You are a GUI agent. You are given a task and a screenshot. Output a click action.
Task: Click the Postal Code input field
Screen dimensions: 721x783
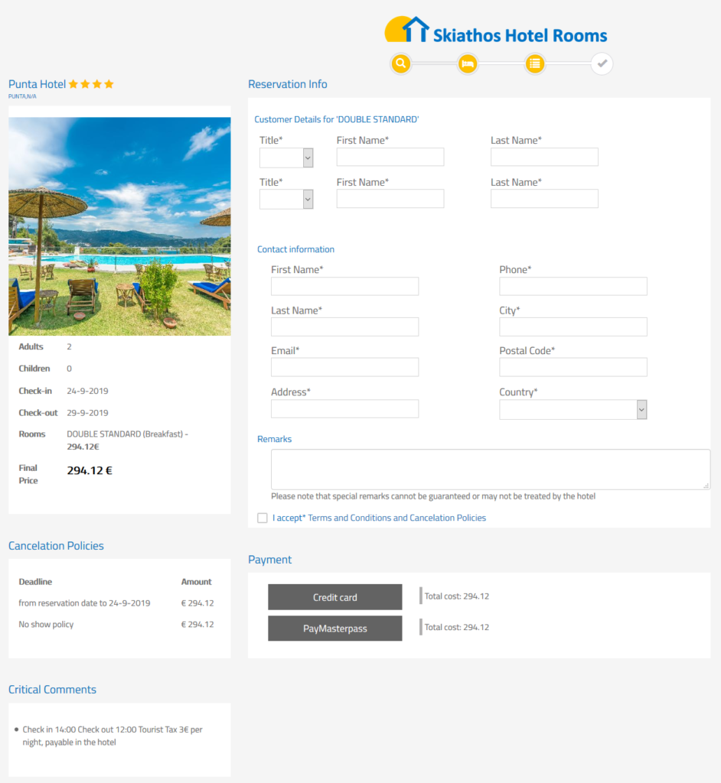point(573,367)
